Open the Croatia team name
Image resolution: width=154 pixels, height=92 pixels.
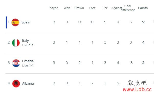(x=28, y=61)
